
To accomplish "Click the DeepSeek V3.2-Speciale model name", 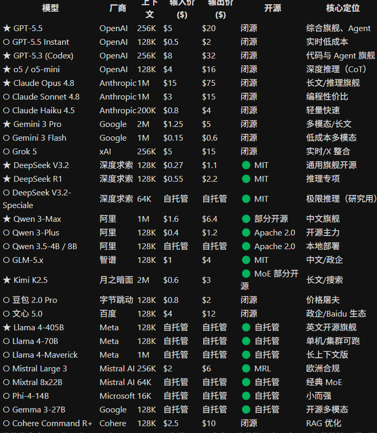I will tap(37, 199).
